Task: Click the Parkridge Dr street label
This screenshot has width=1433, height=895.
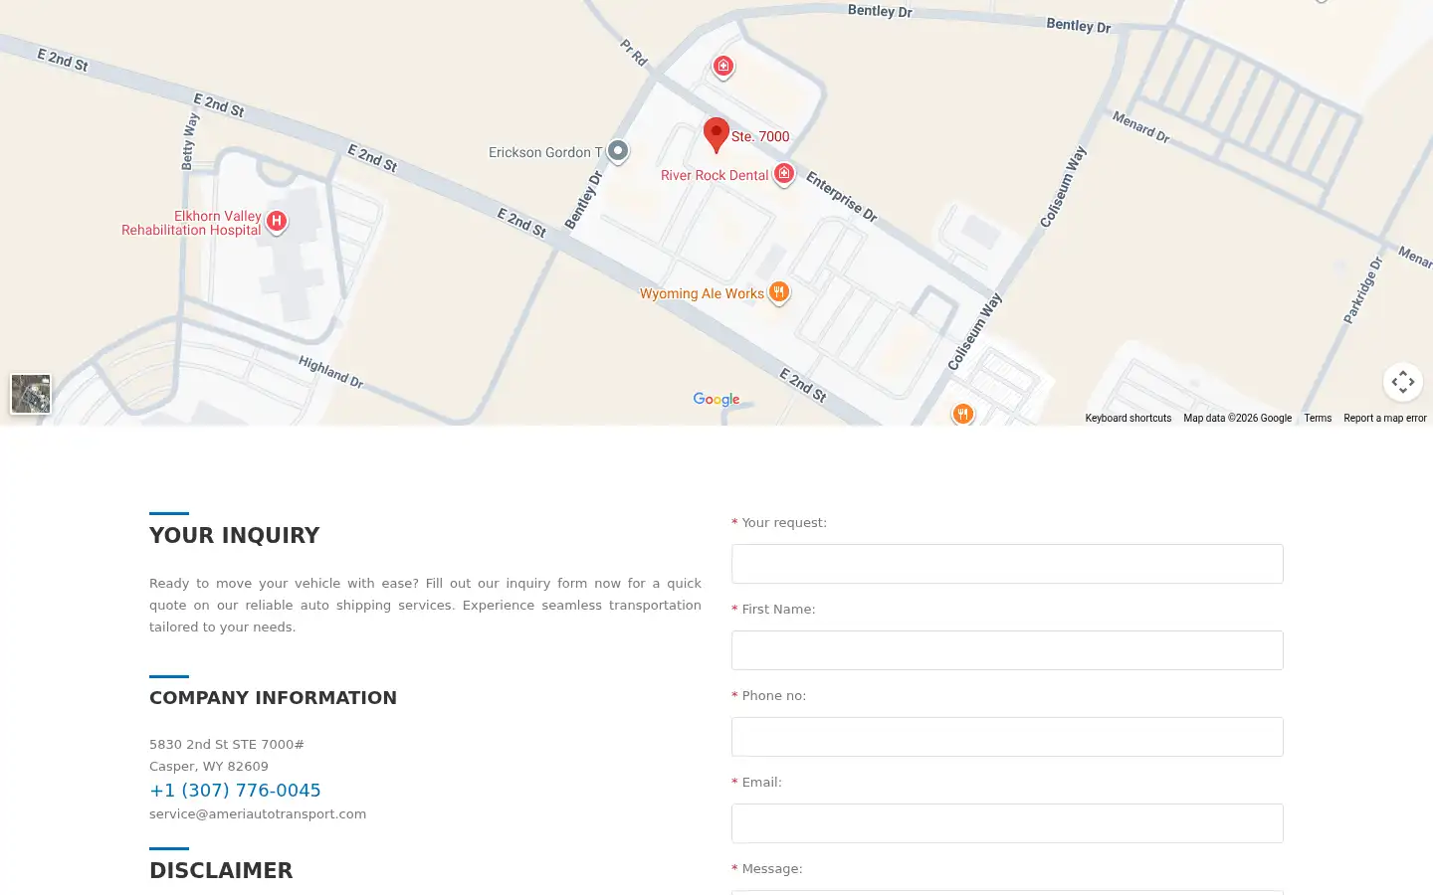Action: click(x=1363, y=290)
